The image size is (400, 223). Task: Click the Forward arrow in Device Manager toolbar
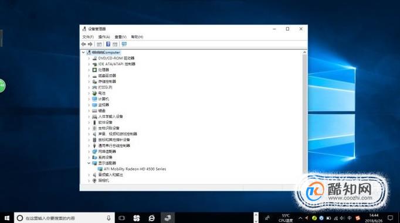point(90,44)
